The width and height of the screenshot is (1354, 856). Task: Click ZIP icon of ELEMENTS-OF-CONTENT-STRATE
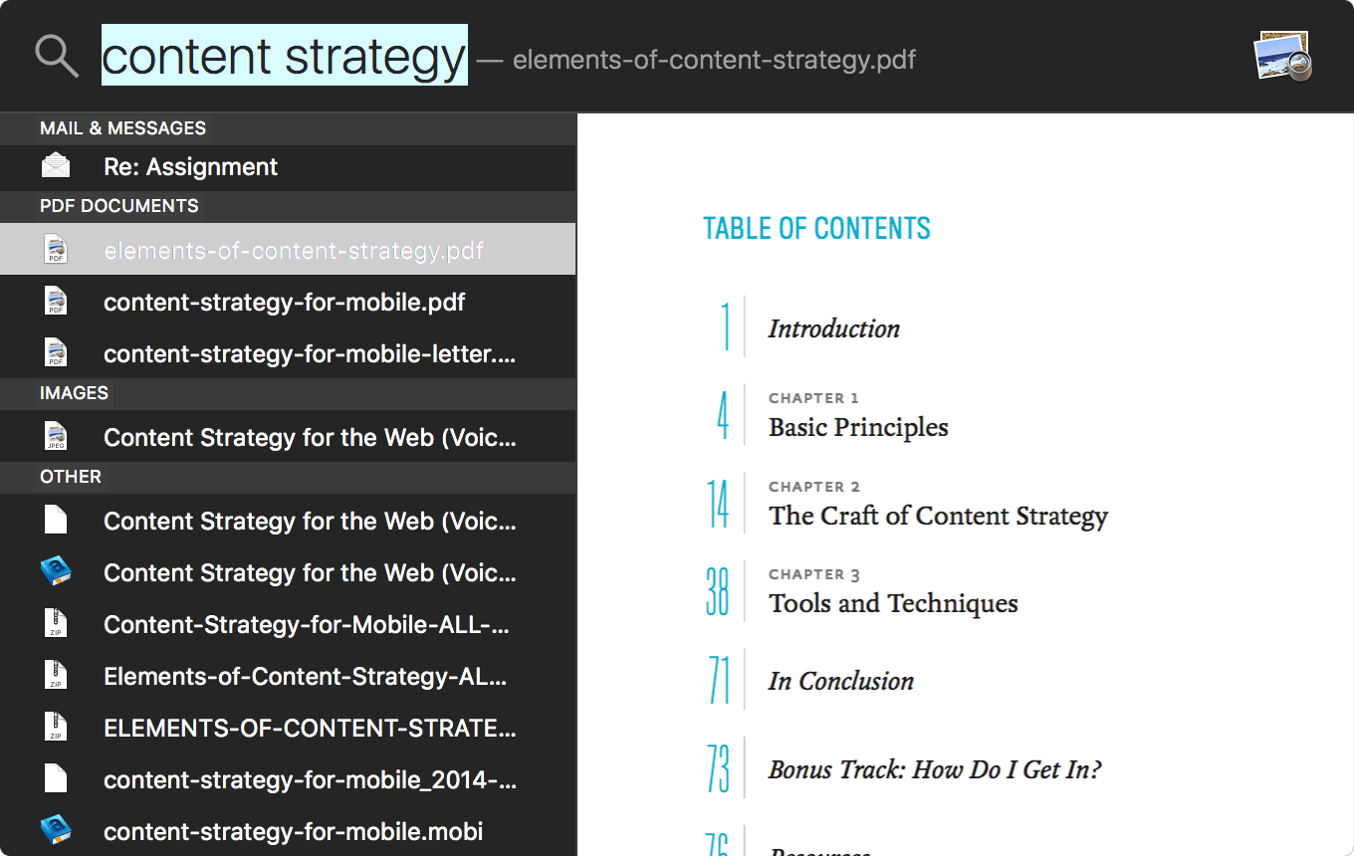pyautogui.click(x=56, y=727)
